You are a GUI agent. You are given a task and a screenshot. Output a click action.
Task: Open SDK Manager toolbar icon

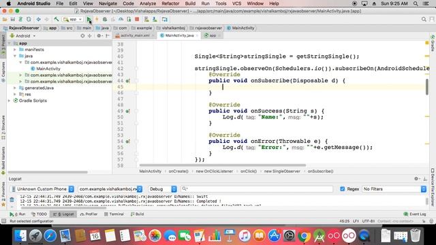point(155,19)
